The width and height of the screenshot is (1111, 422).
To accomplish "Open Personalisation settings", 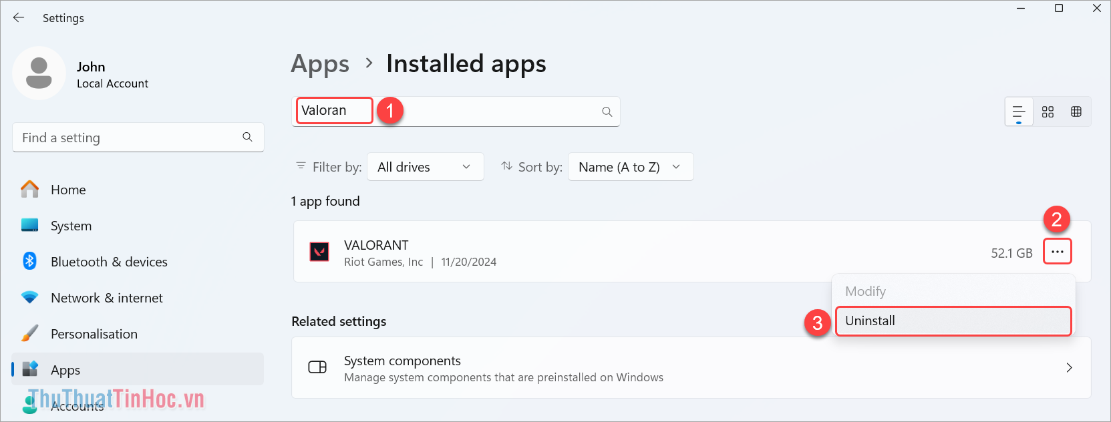I will tap(138, 334).
